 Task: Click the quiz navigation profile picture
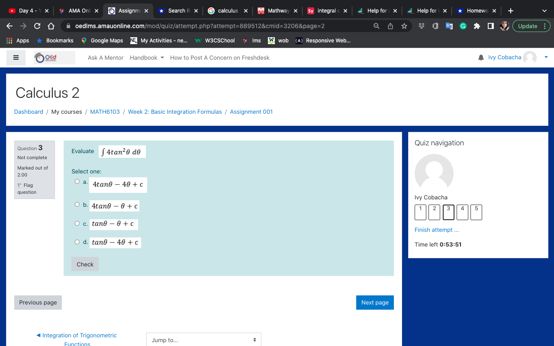pyautogui.click(x=434, y=173)
